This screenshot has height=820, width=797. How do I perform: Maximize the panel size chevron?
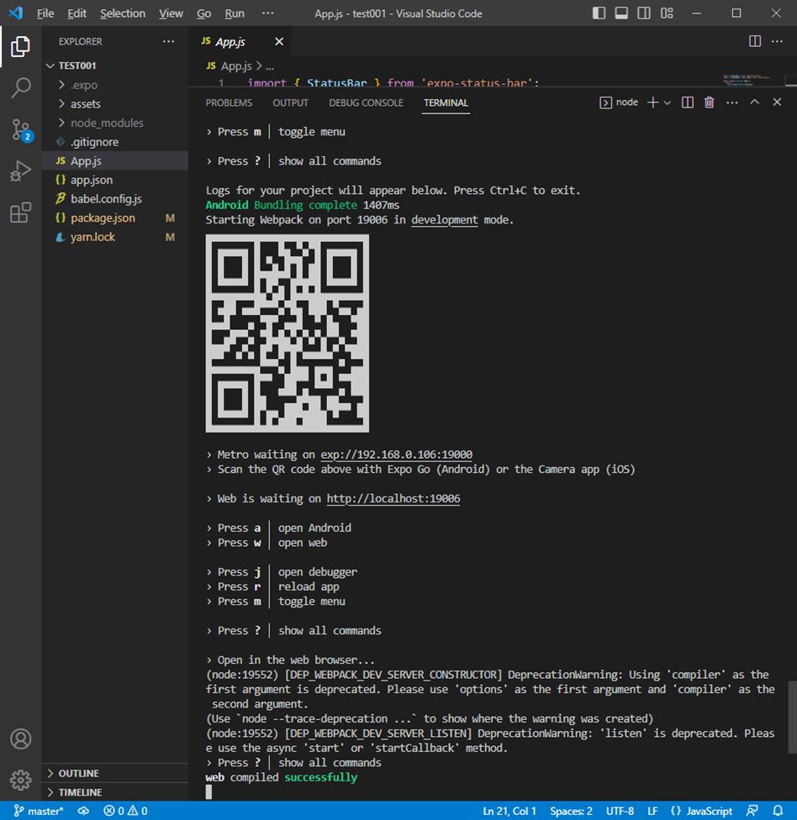coord(754,102)
